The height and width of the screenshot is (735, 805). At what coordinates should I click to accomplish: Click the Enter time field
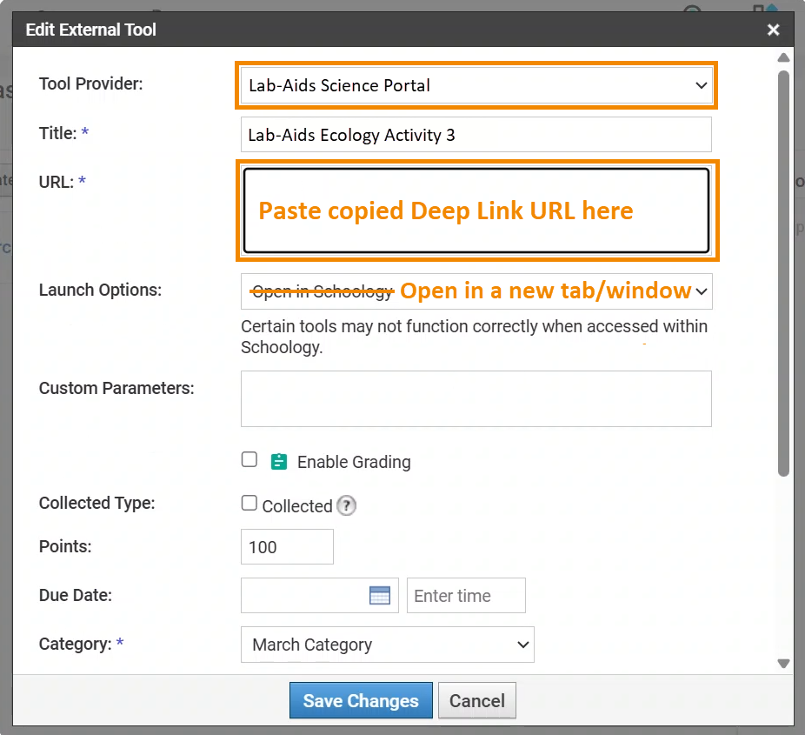click(466, 595)
